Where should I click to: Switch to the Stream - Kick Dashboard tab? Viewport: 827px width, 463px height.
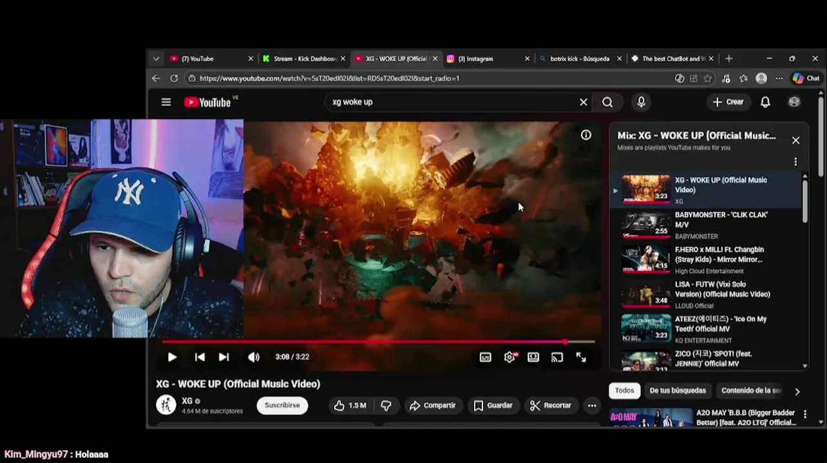click(x=304, y=59)
